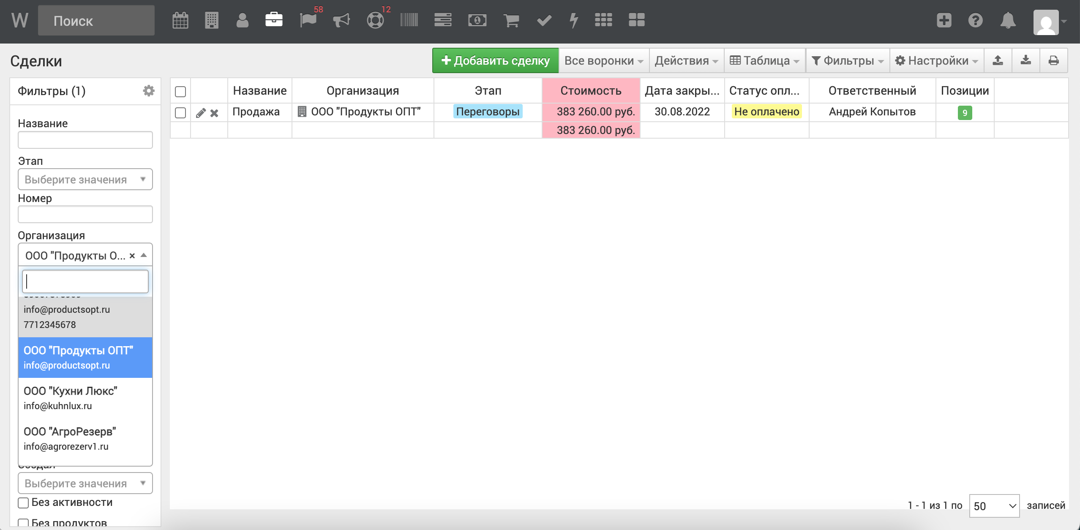Open filter settings gear icon
This screenshot has width=1080, height=530.
(148, 91)
